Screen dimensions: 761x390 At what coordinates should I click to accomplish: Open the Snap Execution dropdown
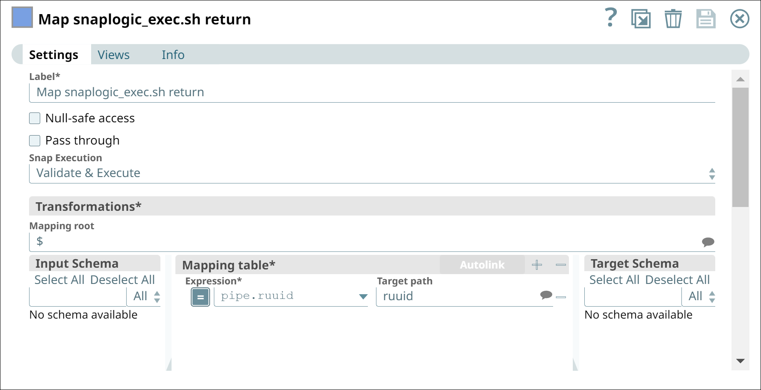coord(711,173)
